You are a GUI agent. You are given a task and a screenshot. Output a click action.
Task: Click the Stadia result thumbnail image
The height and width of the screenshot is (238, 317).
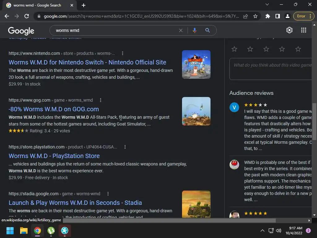click(x=196, y=204)
